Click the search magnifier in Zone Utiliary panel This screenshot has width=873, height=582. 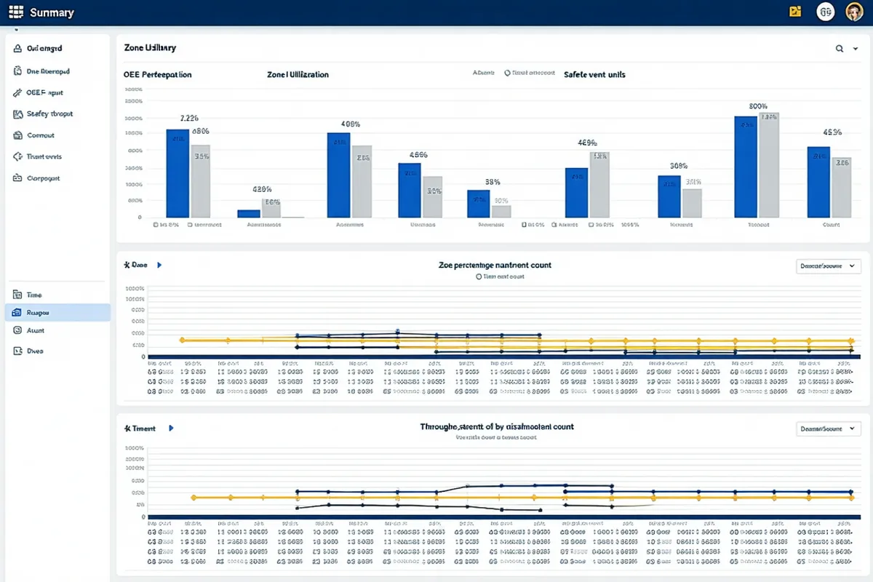click(839, 49)
